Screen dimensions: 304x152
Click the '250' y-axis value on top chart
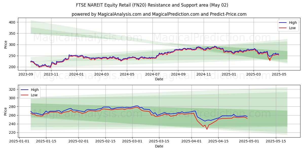pyautogui.click(x=13, y=56)
